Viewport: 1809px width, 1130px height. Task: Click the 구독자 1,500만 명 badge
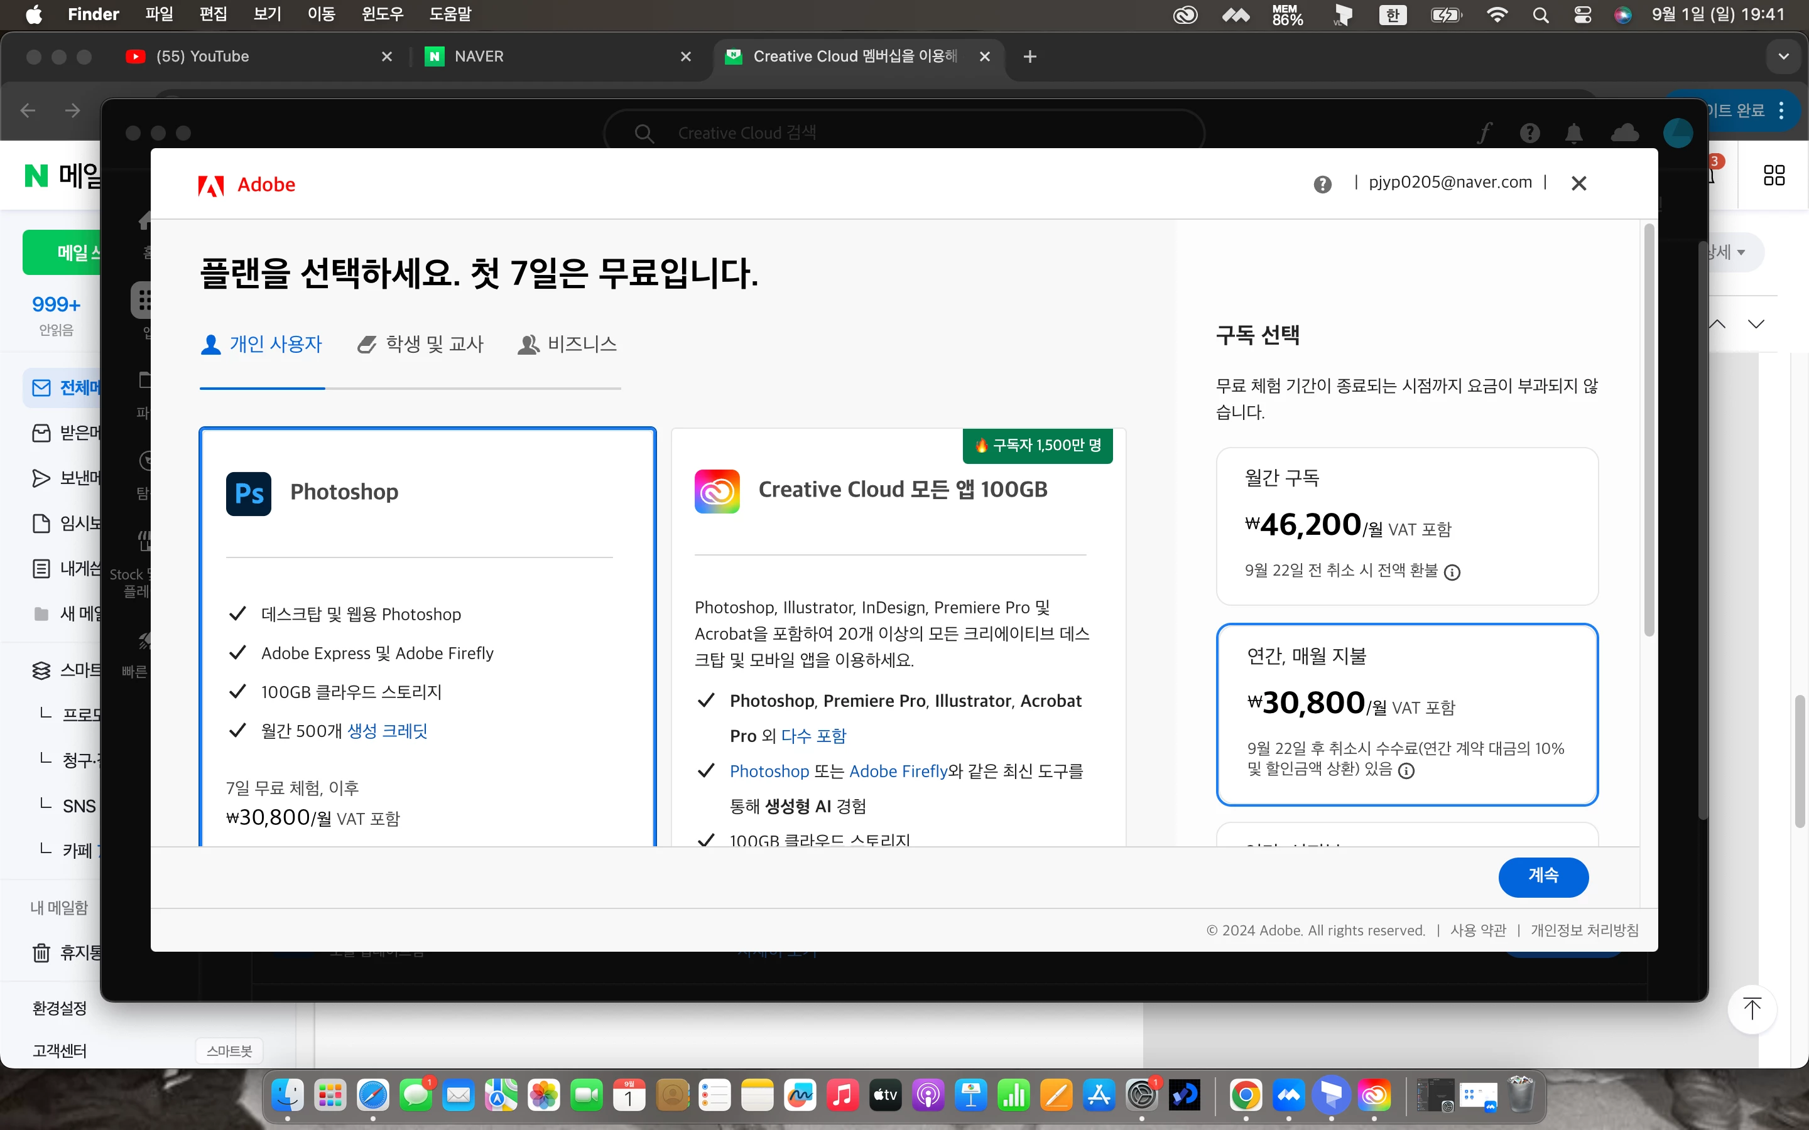tap(1038, 446)
